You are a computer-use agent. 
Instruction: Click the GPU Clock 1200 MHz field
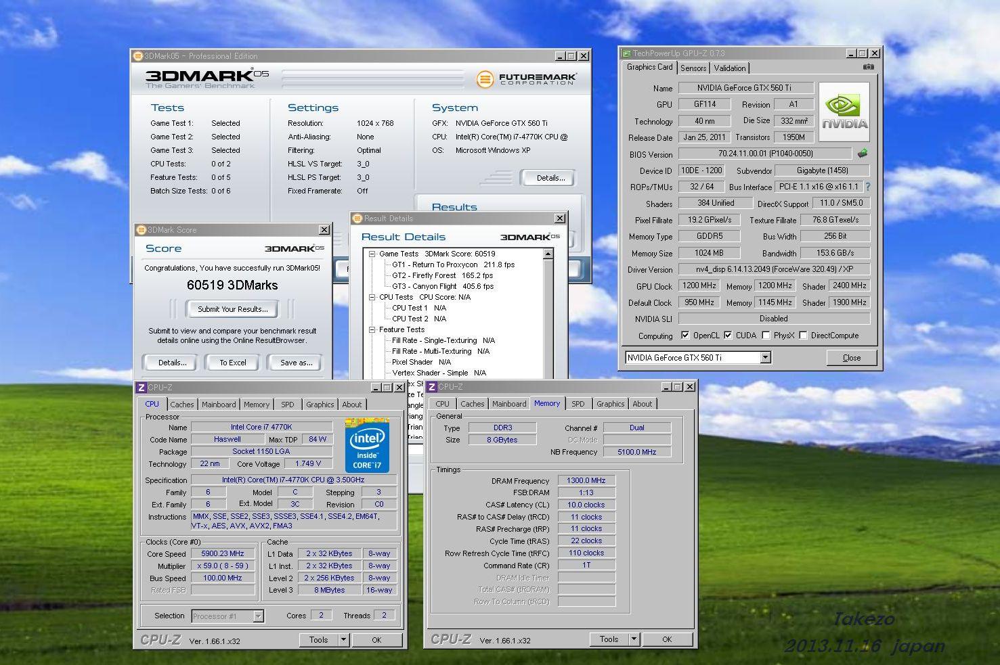click(699, 286)
